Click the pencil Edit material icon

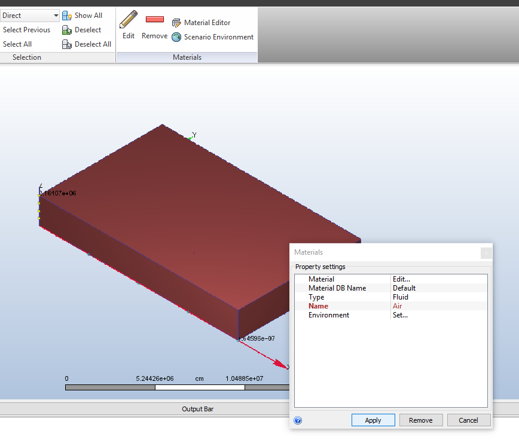128,20
